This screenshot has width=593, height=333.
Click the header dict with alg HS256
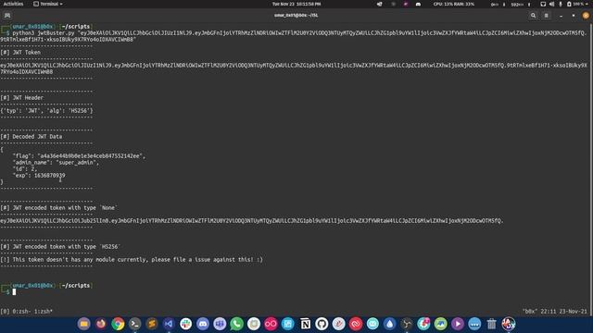point(46,111)
